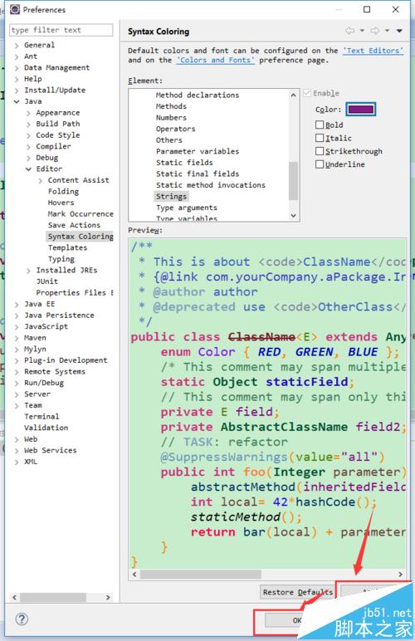Select Static method invocations element
Viewport: 415px width, 641px height.
pyautogui.click(x=210, y=185)
